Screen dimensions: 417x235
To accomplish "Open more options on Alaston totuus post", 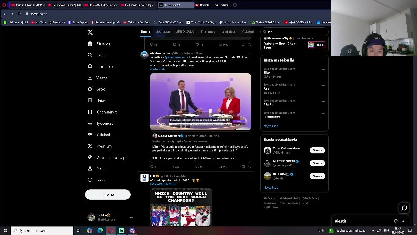I will [249, 53].
